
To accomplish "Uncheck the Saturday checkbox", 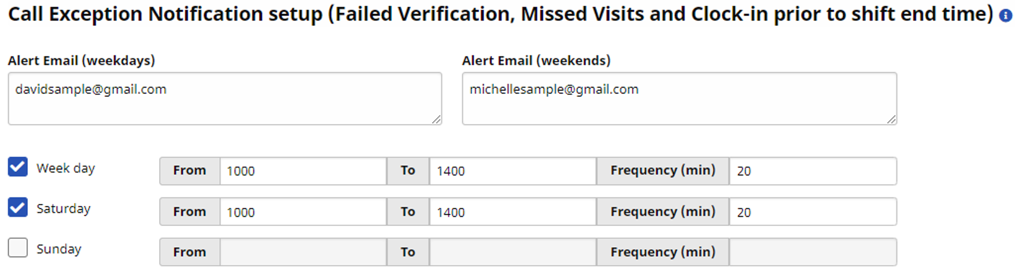I will click(18, 208).
